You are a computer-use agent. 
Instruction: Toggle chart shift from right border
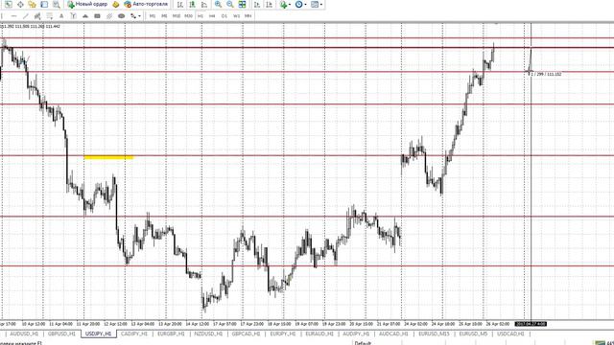269,4
